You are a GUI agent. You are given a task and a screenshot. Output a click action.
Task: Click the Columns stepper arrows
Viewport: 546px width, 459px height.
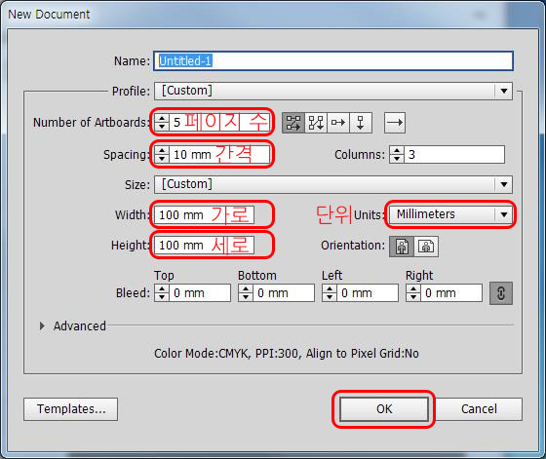[397, 155]
